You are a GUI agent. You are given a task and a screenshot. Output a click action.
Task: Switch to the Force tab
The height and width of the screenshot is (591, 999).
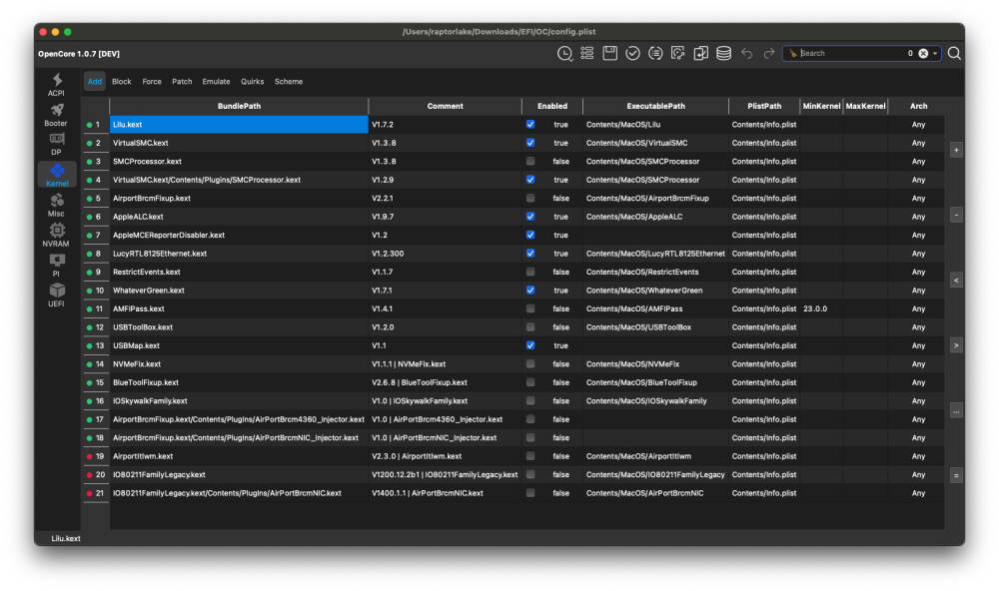152,82
